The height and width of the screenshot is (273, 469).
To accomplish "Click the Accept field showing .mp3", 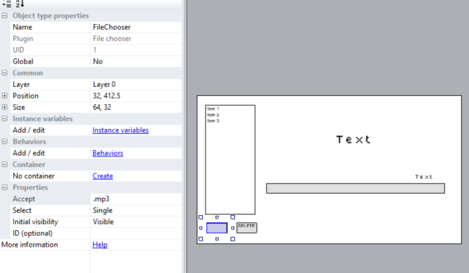I will point(136,199).
